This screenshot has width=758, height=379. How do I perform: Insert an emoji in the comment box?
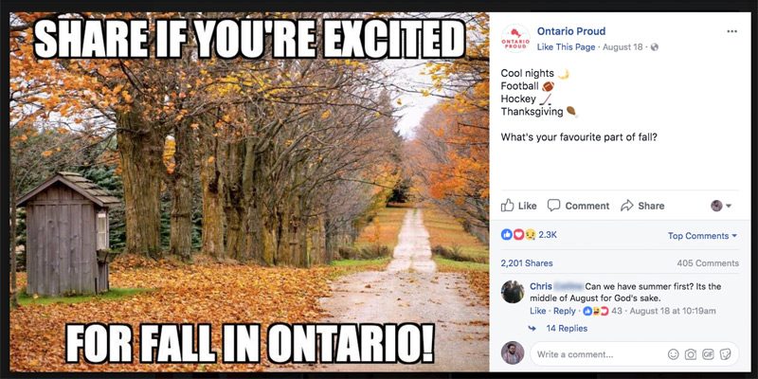click(673, 354)
